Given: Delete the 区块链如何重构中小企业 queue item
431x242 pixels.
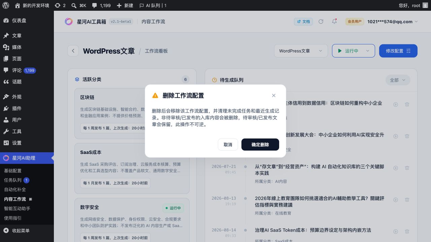Looking at the screenshot, I should 407,105.
